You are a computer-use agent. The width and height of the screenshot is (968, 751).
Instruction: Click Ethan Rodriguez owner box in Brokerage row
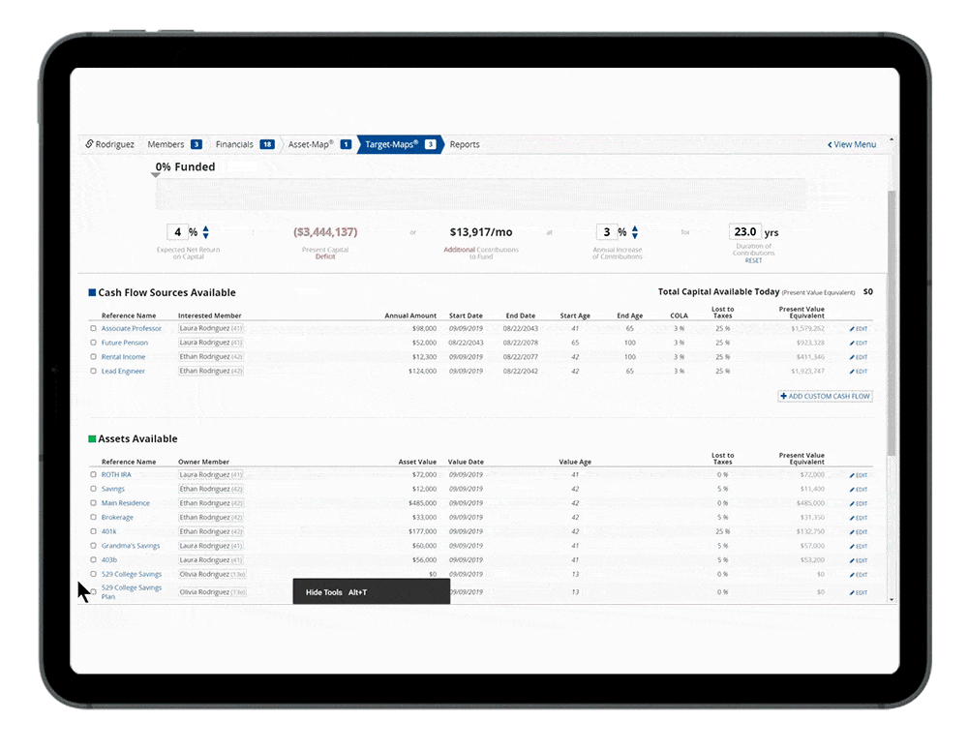click(x=211, y=517)
